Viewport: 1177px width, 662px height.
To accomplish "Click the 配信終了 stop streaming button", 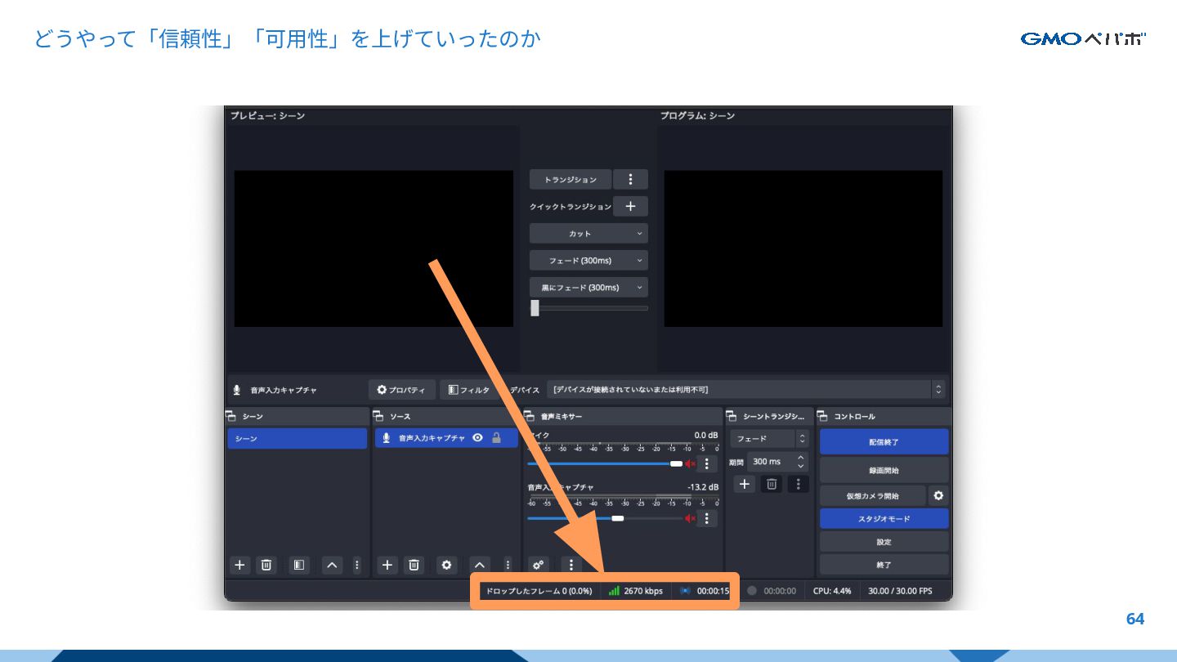I will (x=884, y=441).
